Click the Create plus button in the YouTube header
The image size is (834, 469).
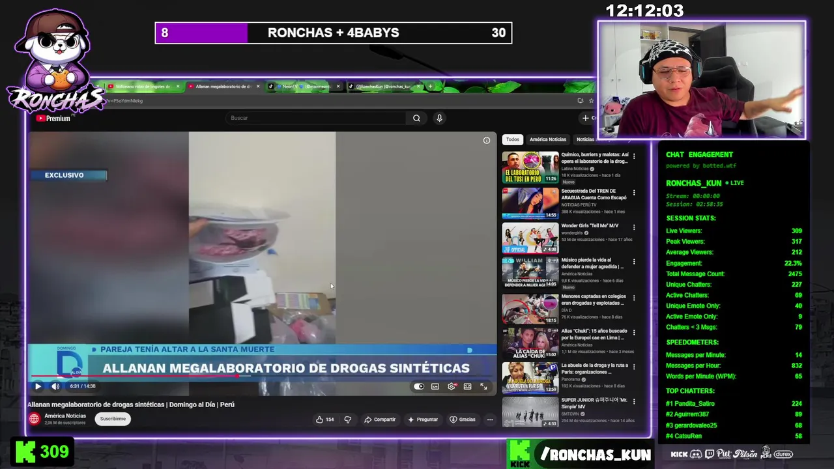588,118
